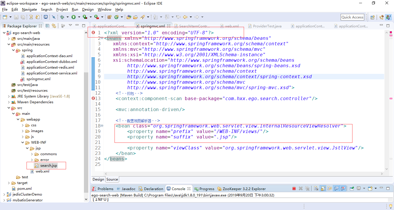Screen dimensions: 394x210
Task: Collapse All in Package Explorer
Action: point(48,26)
